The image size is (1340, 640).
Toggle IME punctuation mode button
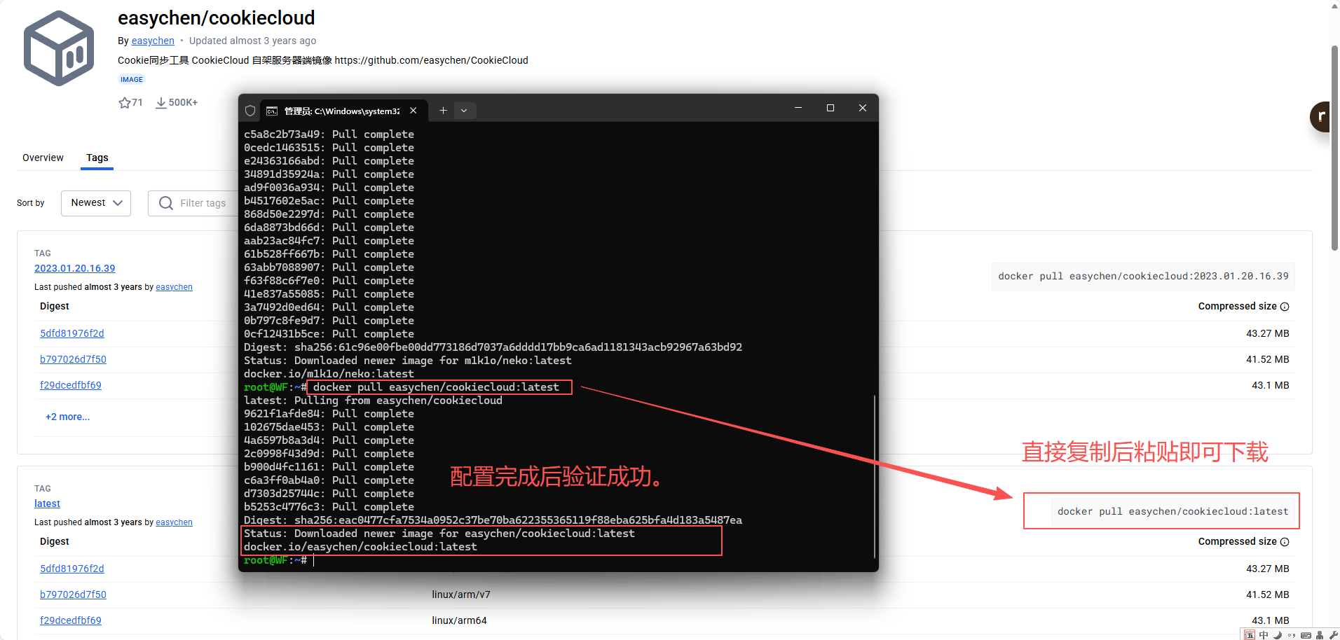pos(1292,635)
